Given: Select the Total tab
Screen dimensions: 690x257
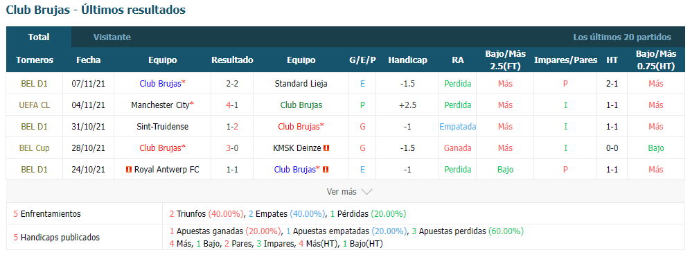Looking at the screenshot, I should pyautogui.click(x=39, y=37).
